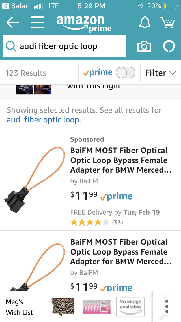The height and width of the screenshot is (322, 181).
Task: Select the pink packaged wish list item
Action: 96,307
